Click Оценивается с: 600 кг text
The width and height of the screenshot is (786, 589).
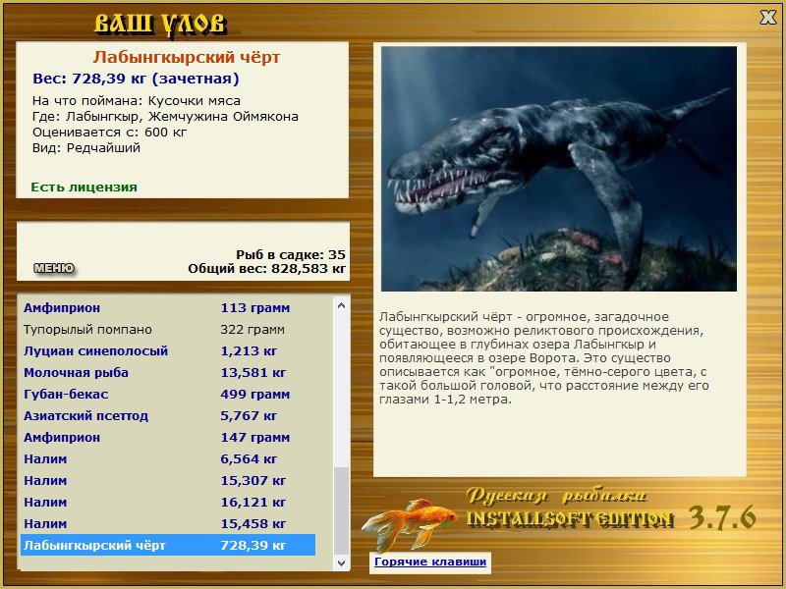click(x=109, y=133)
